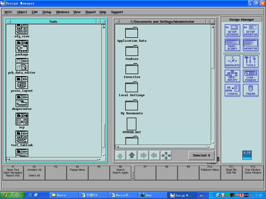Image resolution: width=266 pixels, height=199 pixels.
Task: Click the four-way arrows navigator button
Action: click(166, 155)
